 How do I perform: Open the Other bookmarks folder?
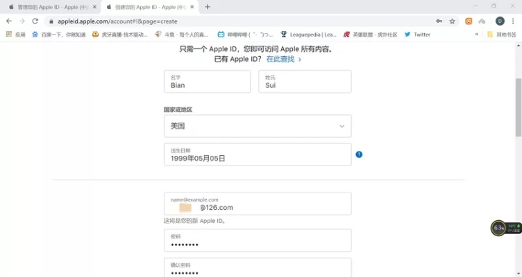tap(501, 35)
